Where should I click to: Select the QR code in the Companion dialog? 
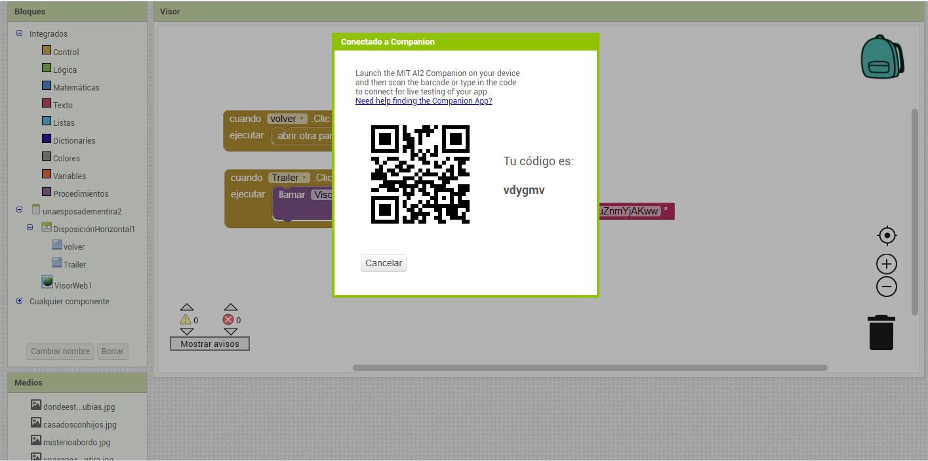click(420, 174)
